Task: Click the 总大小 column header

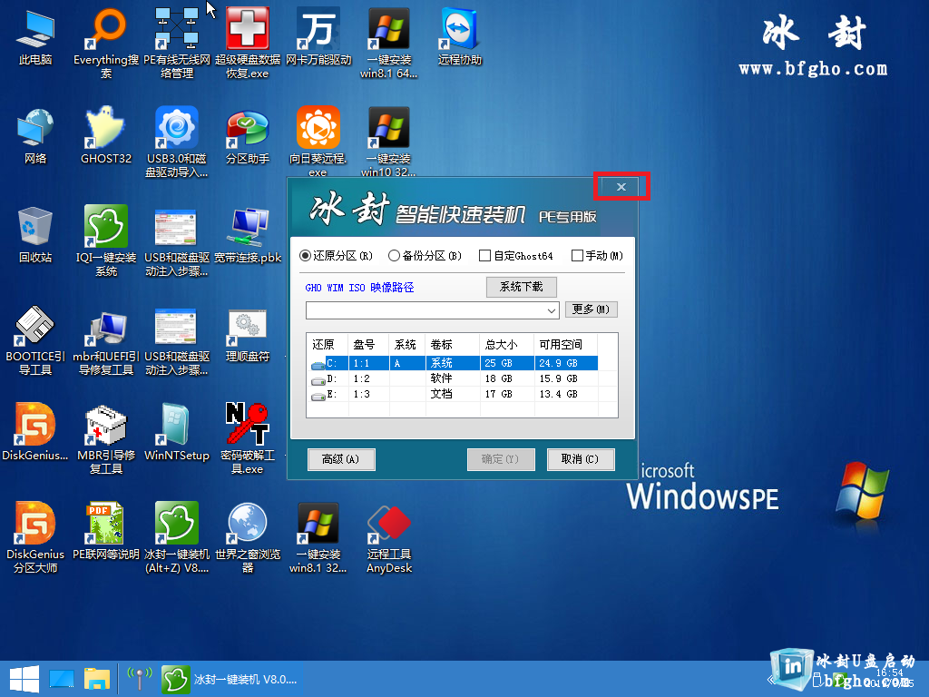Action: coord(506,344)
